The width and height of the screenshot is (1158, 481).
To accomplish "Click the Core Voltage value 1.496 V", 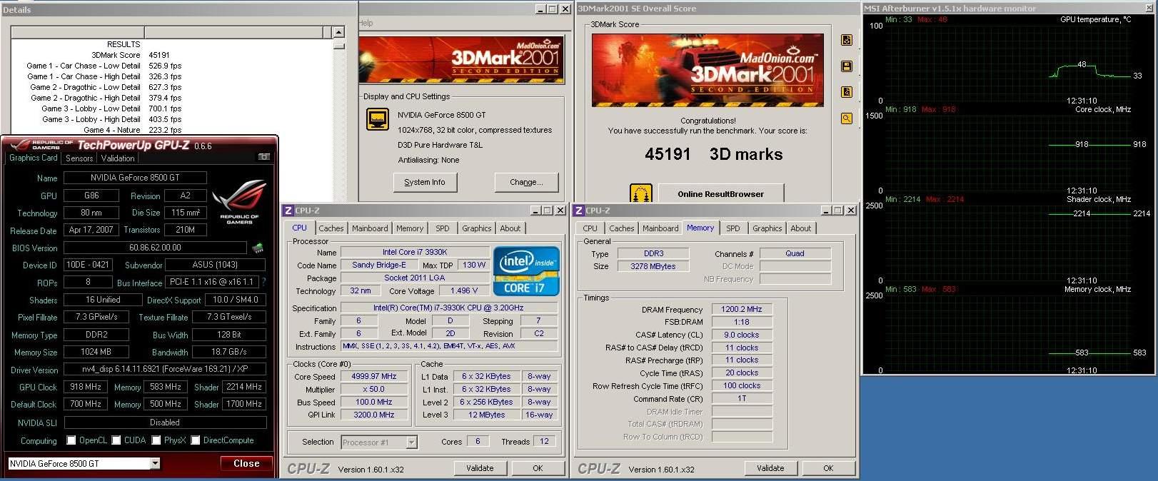I will tap(464, 290).
